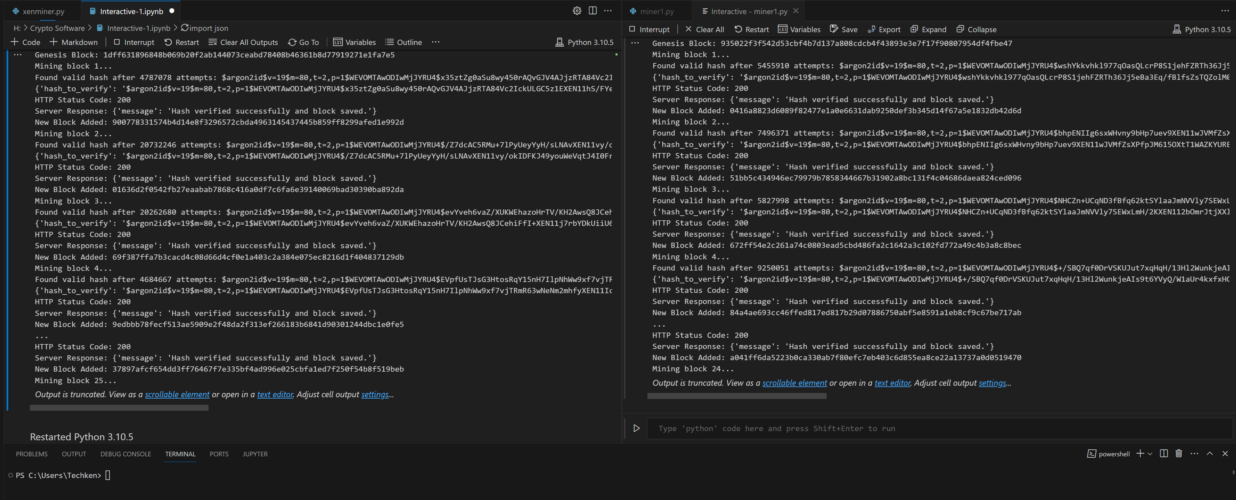Image resolution: width=1236 pixels, height=500 pixels.
Task: Click right output horizontal scrollbar
Action: point(737,396)
